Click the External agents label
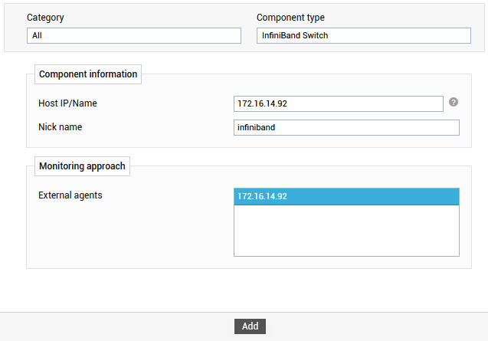This screenshot has height=341, width=488. click(x=70, y=195)
